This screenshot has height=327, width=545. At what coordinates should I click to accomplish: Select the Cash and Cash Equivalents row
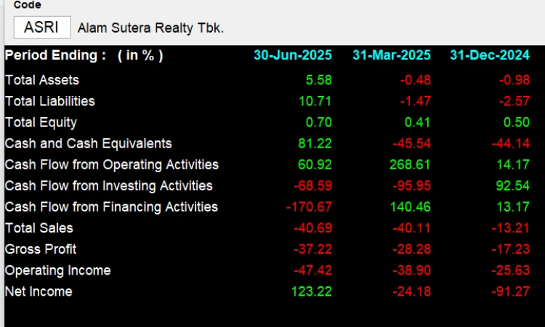pyautogui.click(x=88, y=143)
